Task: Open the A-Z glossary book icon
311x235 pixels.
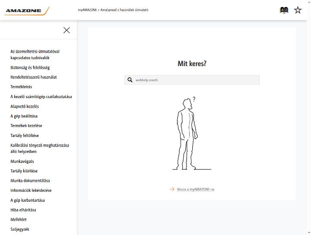Action: (x=284, y=10)
